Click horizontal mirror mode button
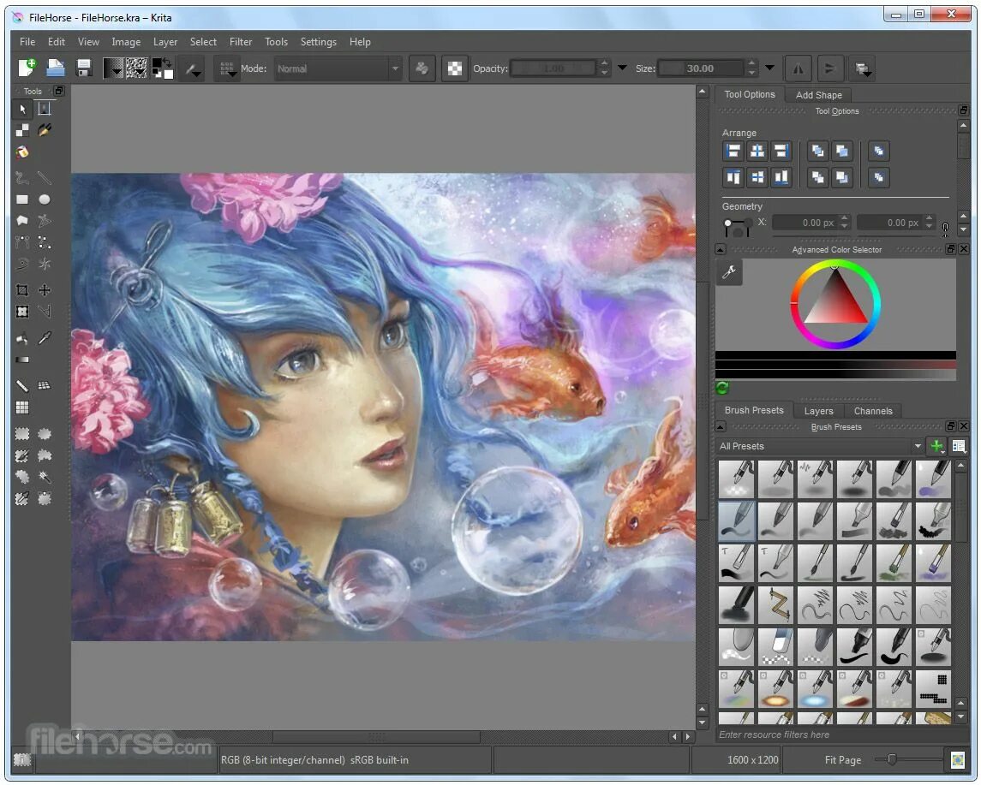 coord(799,68)
